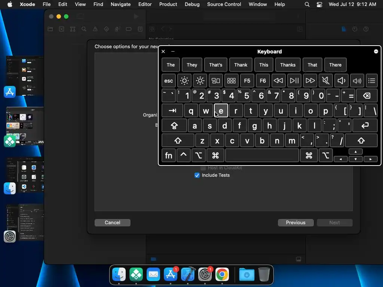Viewport: 383px width, 287px height.
Task: Open Launchpad grid key on keyboard
Action: (x=231, y=81)
